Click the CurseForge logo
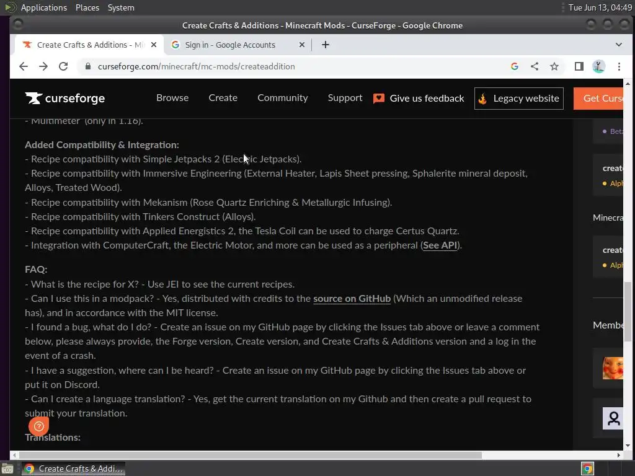The image size is (635, 476). coord(64,99)
